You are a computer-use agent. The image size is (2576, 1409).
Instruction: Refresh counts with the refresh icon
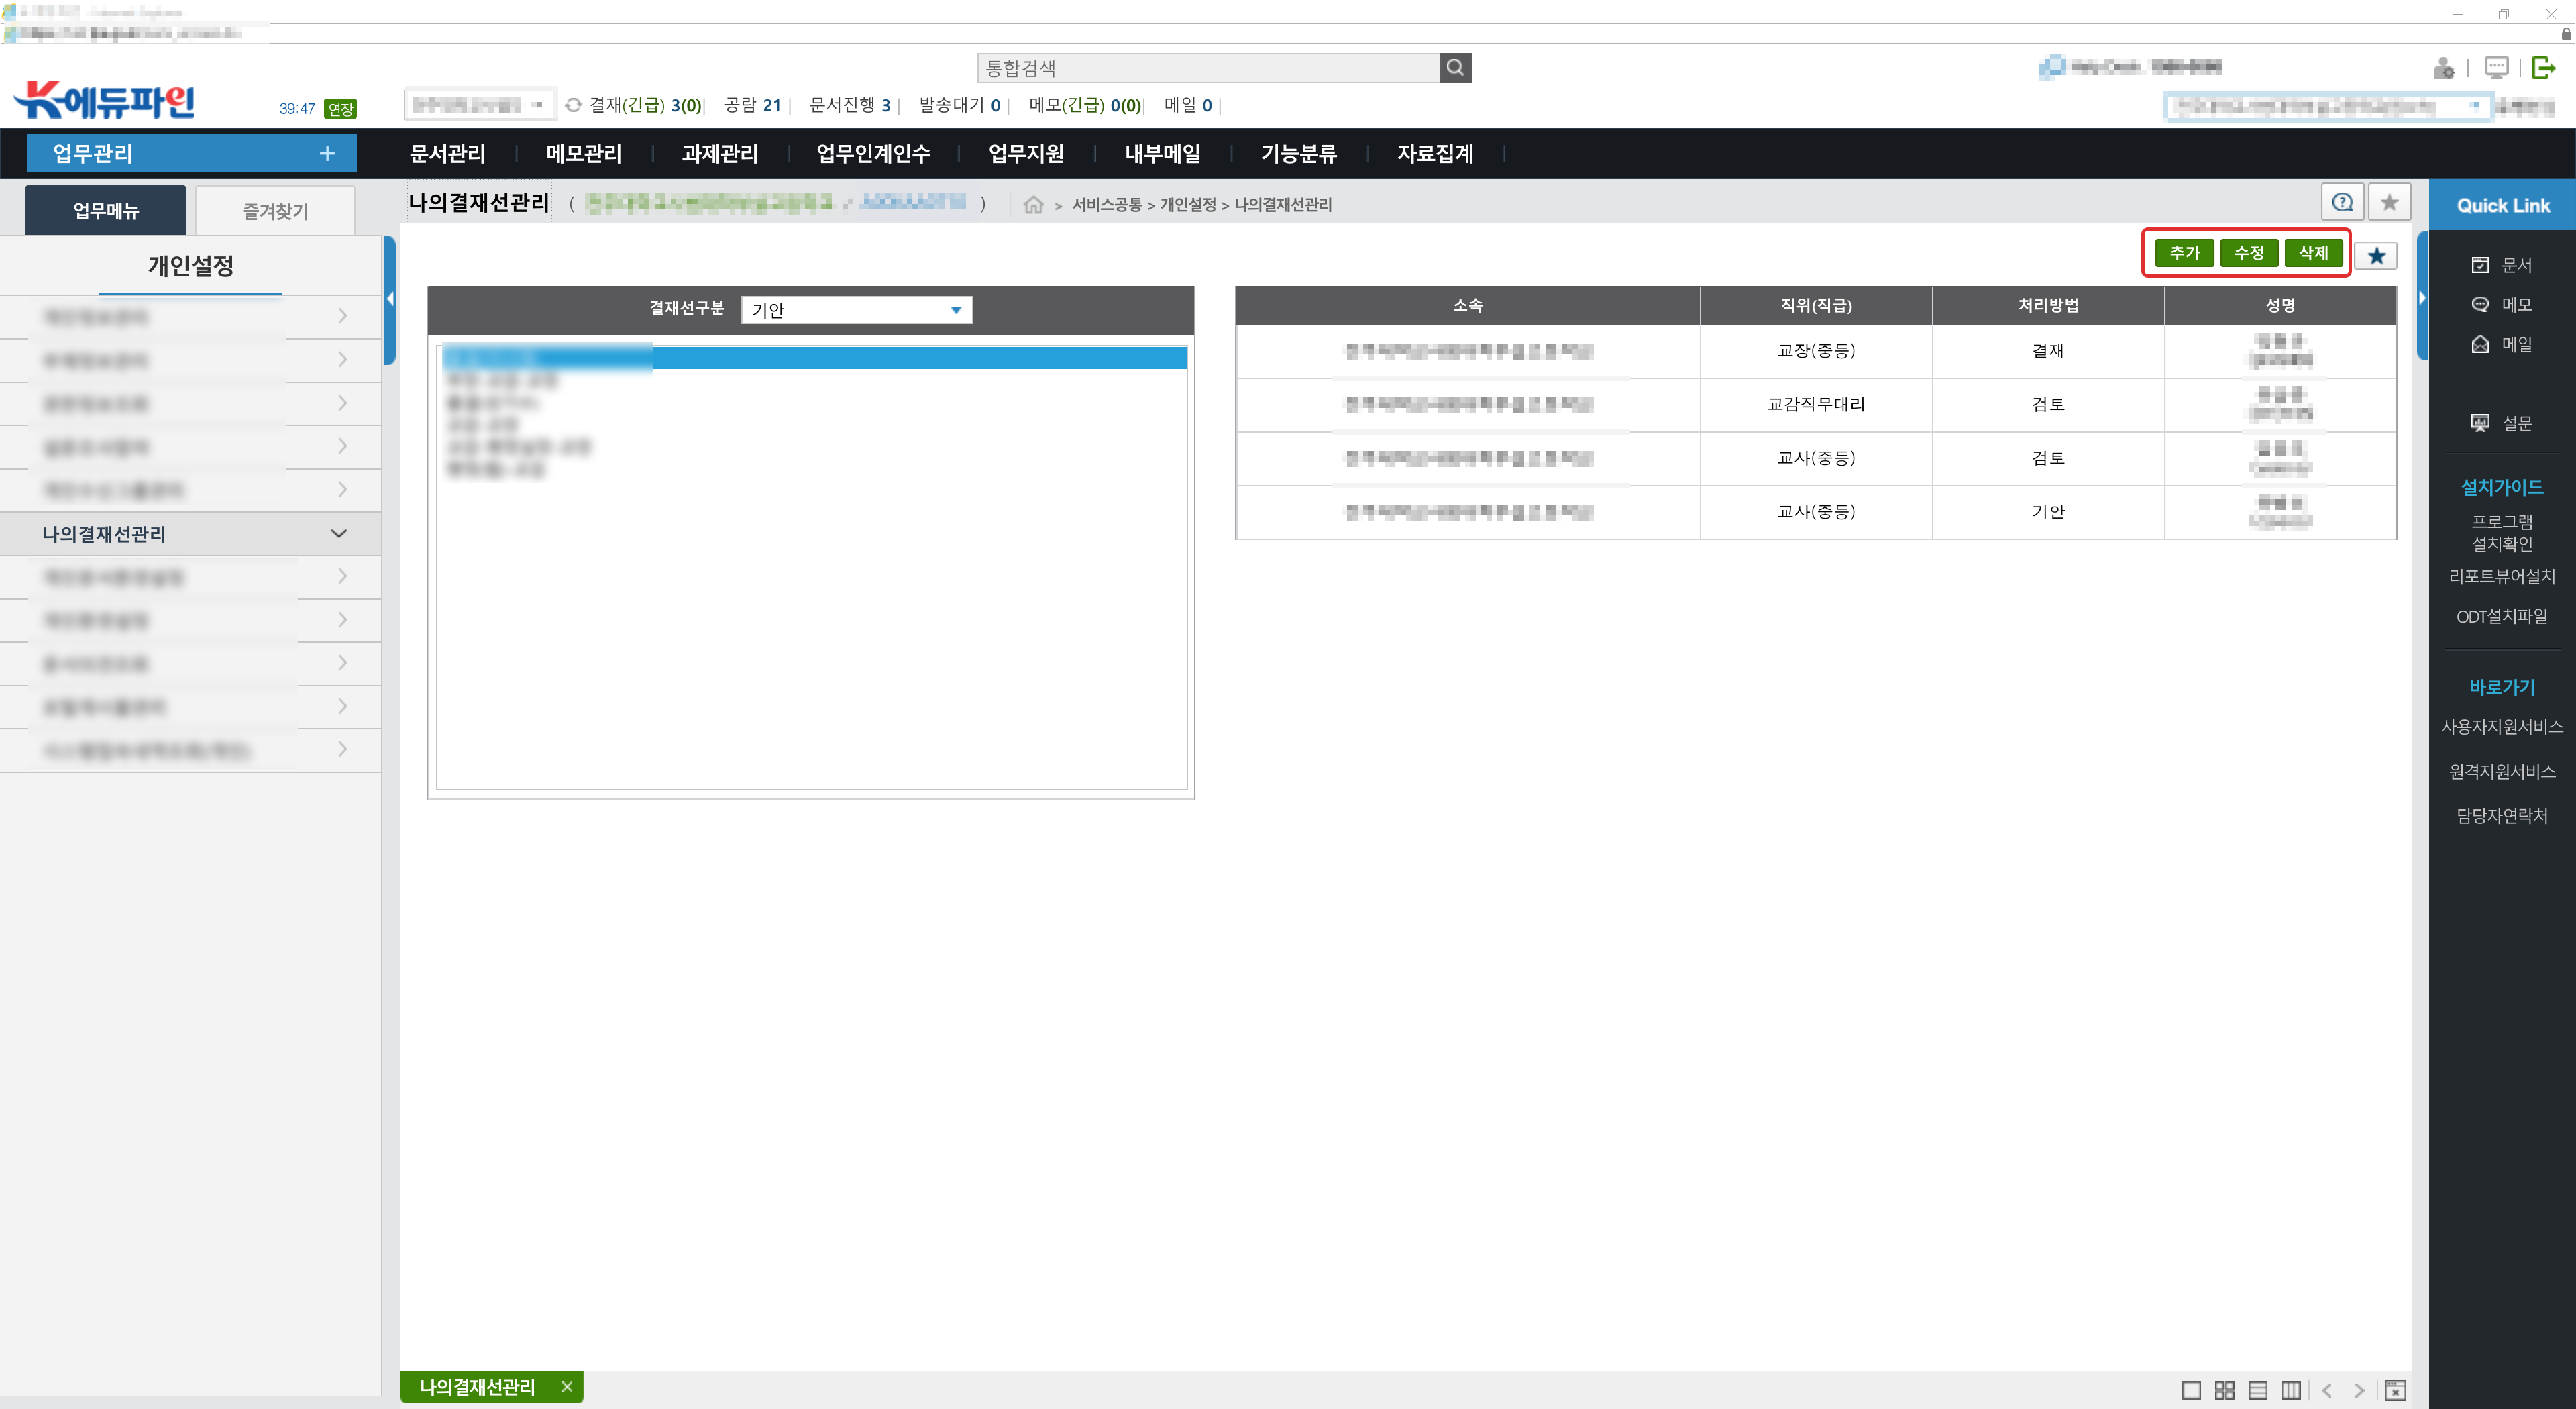[573, 105]
